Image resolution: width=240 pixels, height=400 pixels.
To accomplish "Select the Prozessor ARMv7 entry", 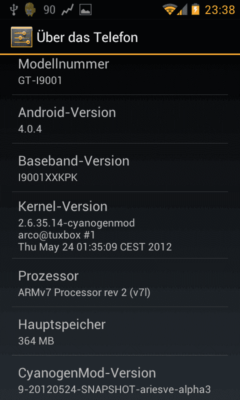I will (120, 282).
